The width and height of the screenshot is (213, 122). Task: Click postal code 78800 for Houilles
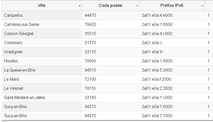pyautogui.click(x=90, y=61)
